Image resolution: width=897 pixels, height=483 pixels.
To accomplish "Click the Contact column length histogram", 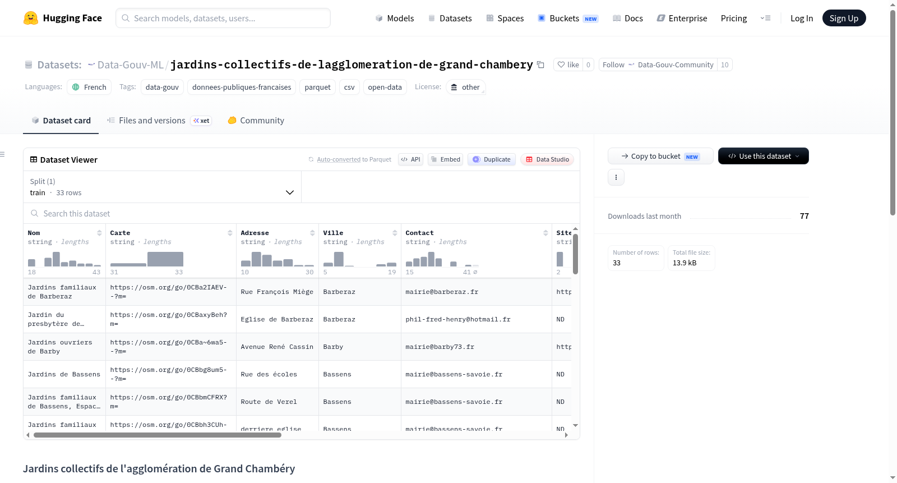I will point(442,259).
